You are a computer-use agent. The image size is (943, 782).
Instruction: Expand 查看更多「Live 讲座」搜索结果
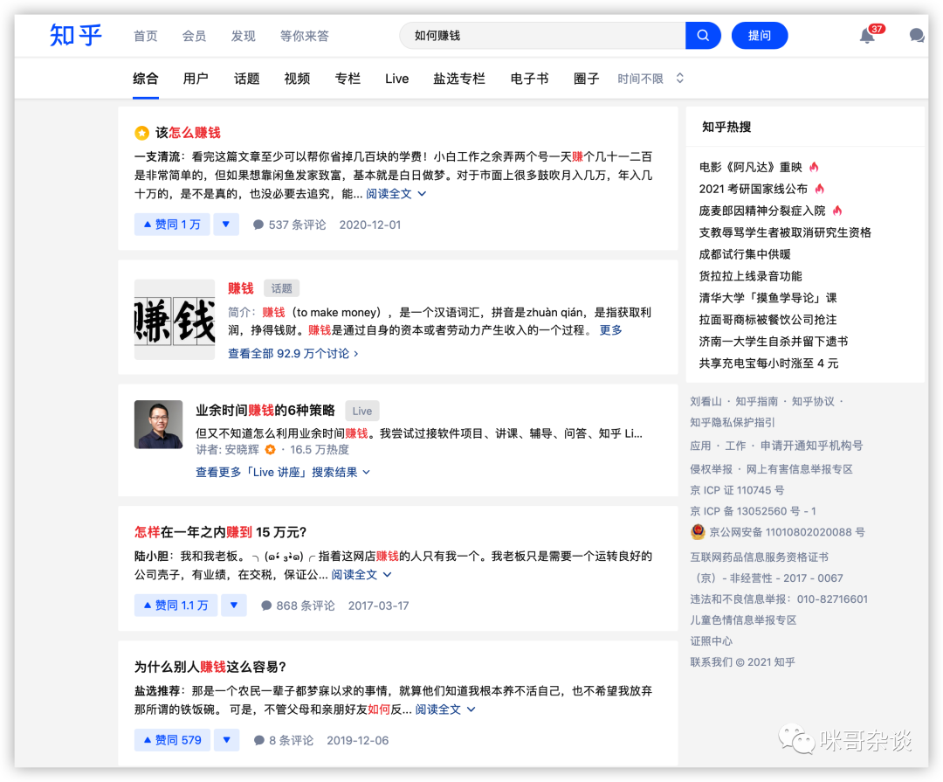point(283,473)
